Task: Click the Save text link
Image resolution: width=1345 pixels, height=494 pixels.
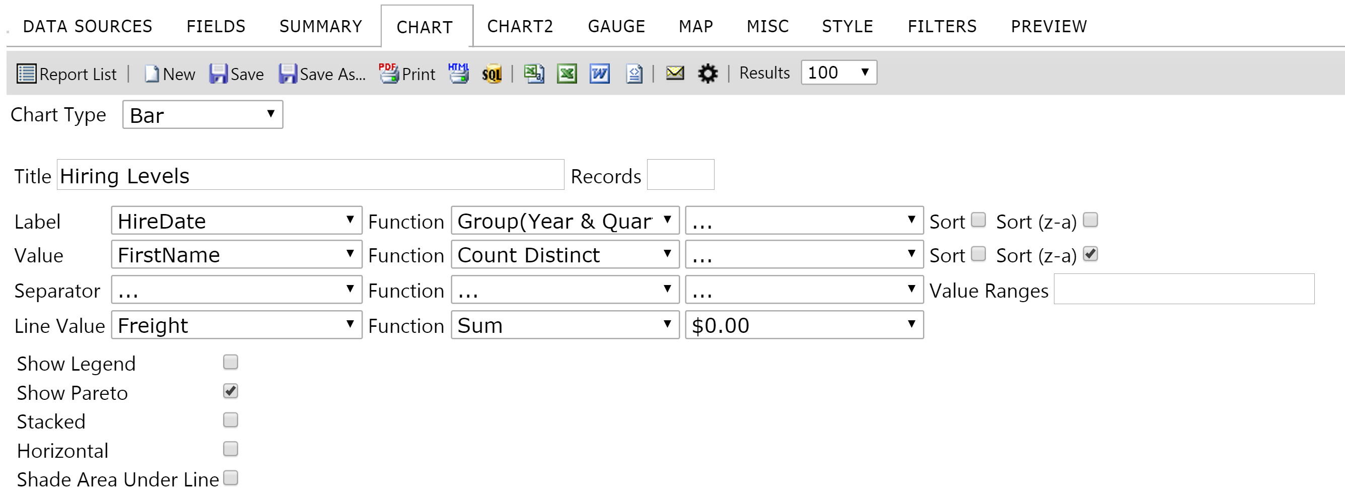Action: click(247, 74)
